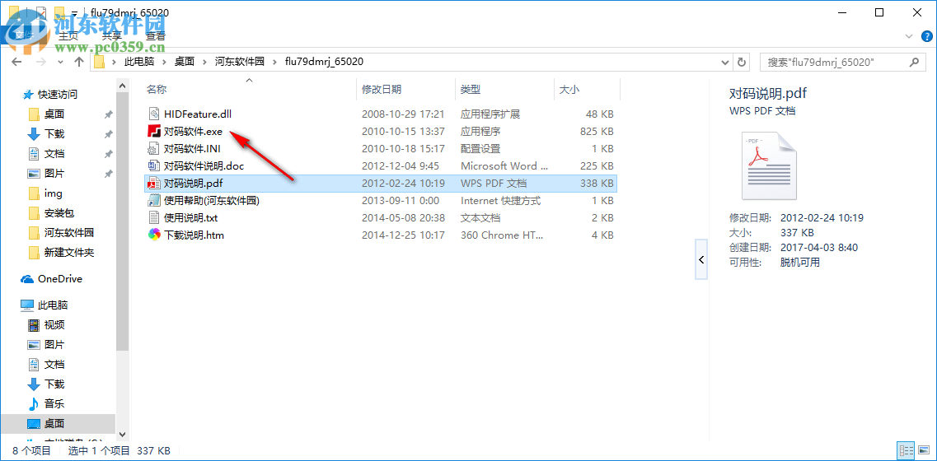The image size is (937, 461).
Task: Unpin 图片 pin icon in quick access
Action: pyautogui.click(x=108, y=173)
